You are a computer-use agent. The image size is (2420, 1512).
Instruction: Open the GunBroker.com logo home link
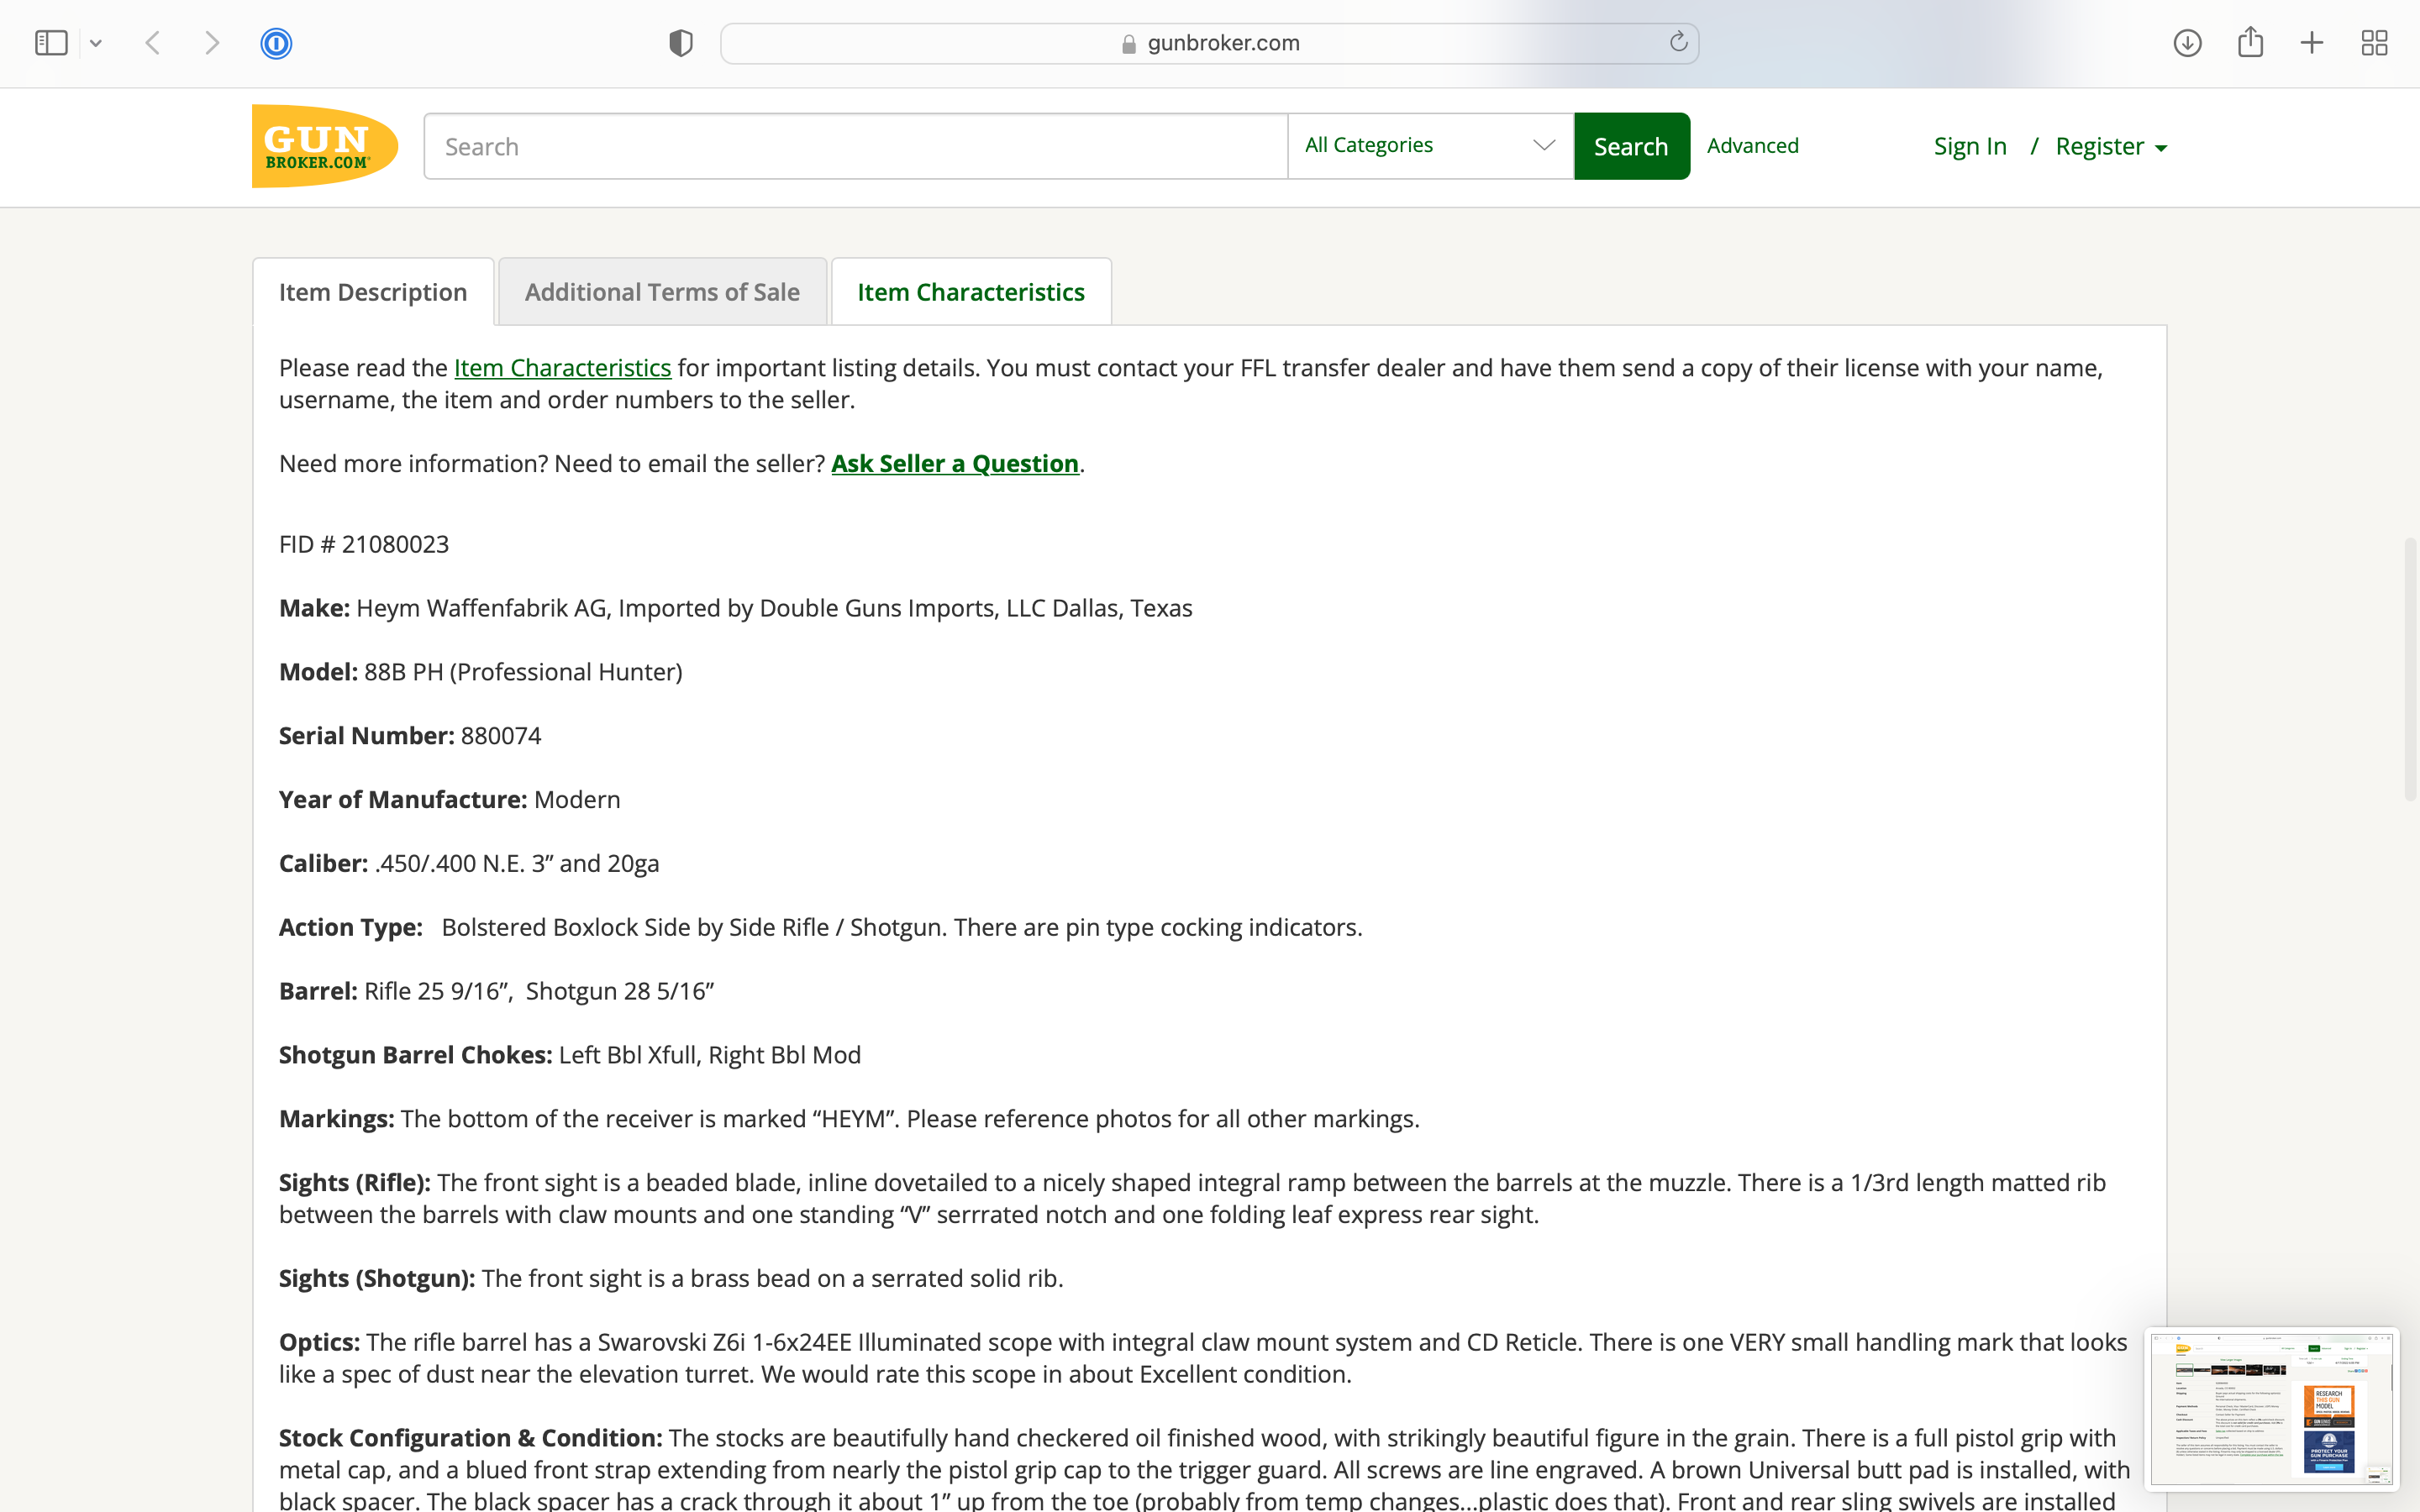[325, 146]
